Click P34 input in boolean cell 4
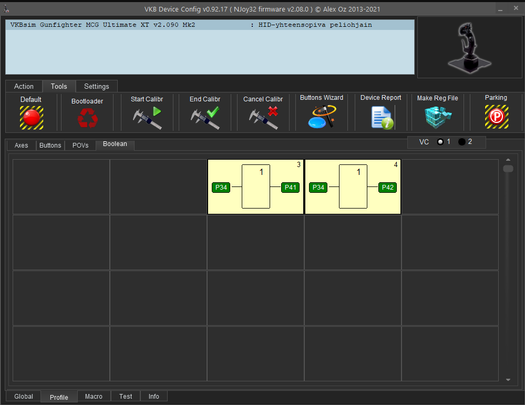 pos(318,188)
